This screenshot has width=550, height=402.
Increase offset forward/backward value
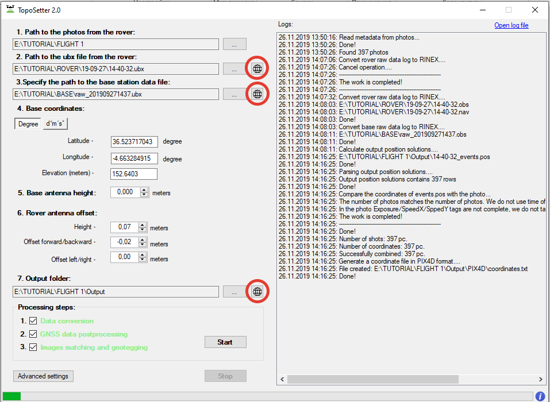143,239
